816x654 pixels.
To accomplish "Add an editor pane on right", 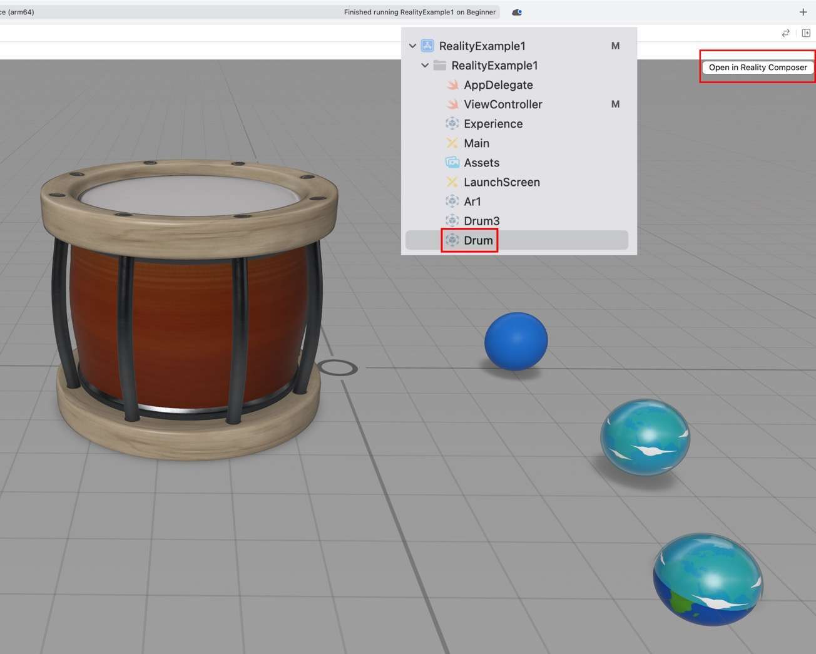I will coord(806,33).
